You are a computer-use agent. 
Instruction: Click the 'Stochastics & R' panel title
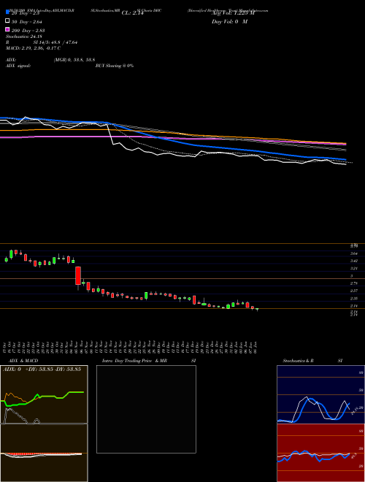[299, 361]
